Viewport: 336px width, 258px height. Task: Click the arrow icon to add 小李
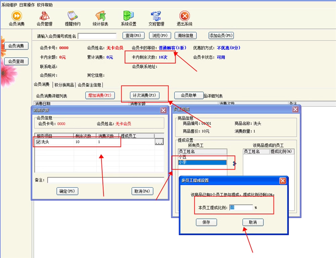235,163
